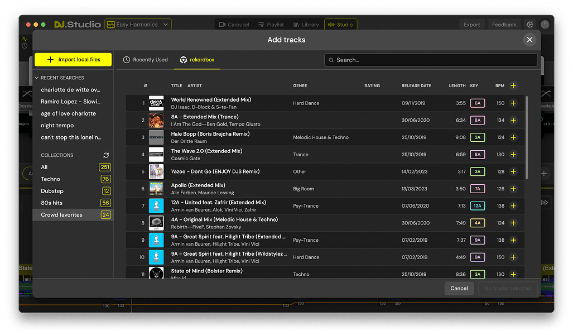Select the rekordbox tab
The image size is (573, 335).
click(x=197, y=60)
